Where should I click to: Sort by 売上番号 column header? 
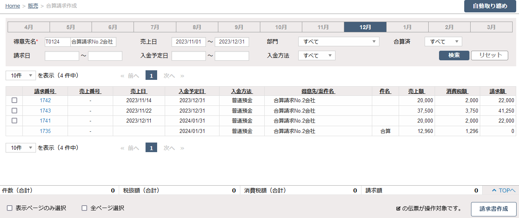[90, 91]
